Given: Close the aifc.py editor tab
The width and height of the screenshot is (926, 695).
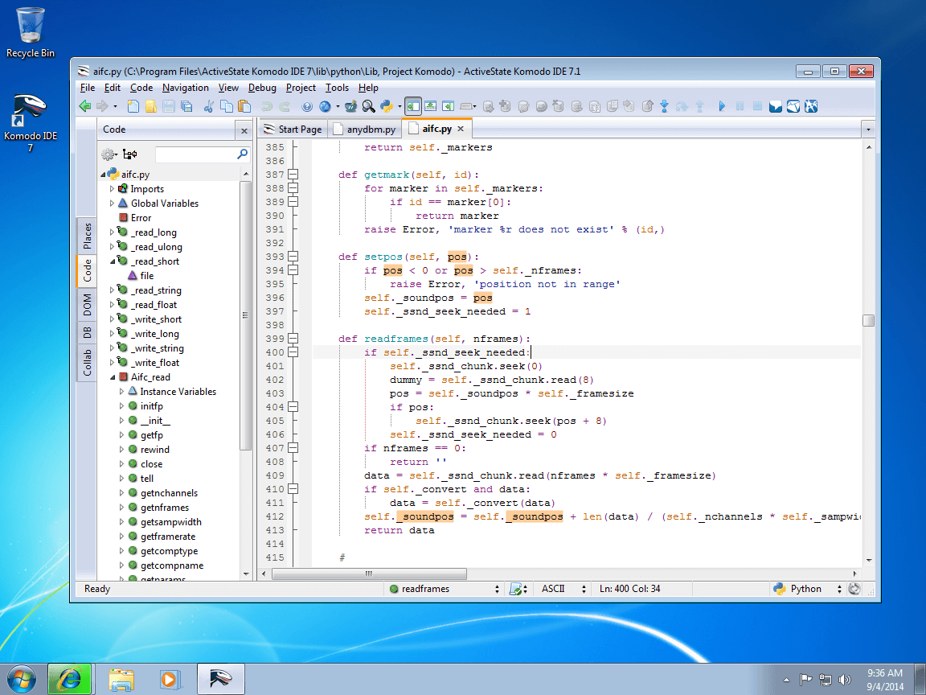Looking at the screenshot, I should [461, 128].
